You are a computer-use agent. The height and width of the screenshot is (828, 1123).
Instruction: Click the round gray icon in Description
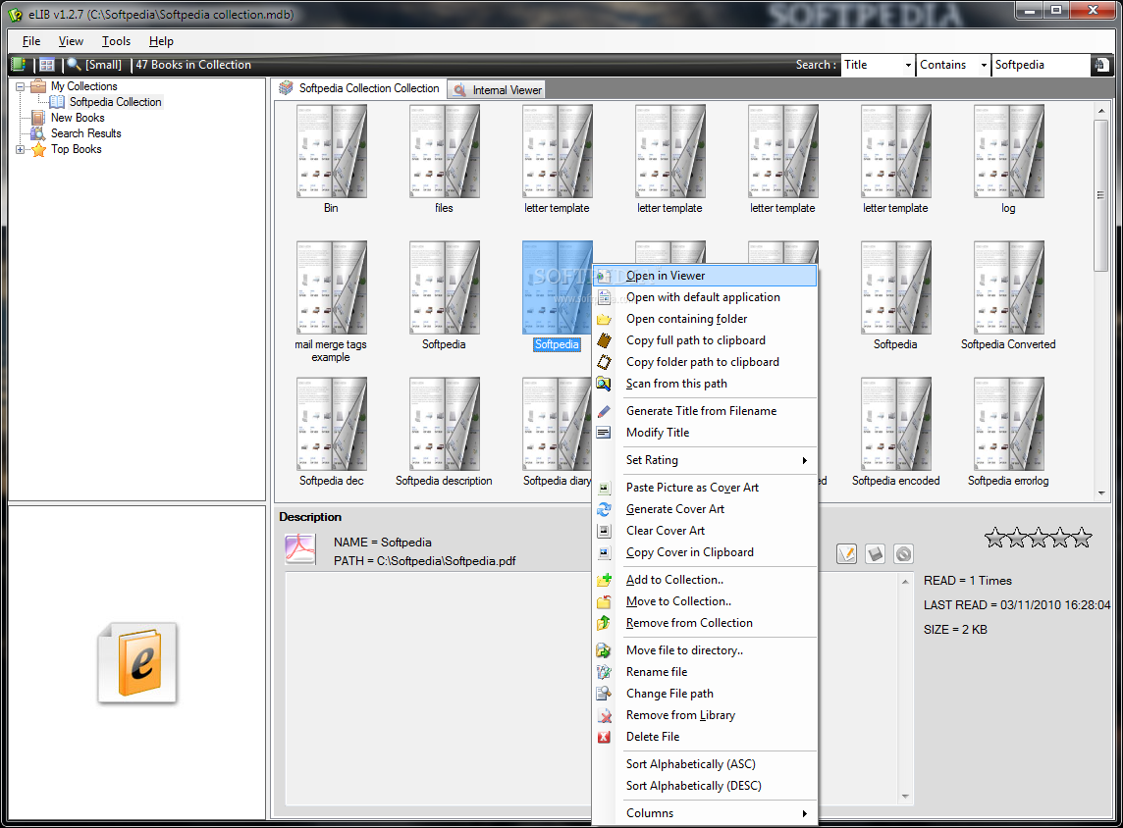pyautogui.click(x=904, y=553)
